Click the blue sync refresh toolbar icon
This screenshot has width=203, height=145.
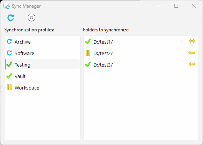point(11,18)
